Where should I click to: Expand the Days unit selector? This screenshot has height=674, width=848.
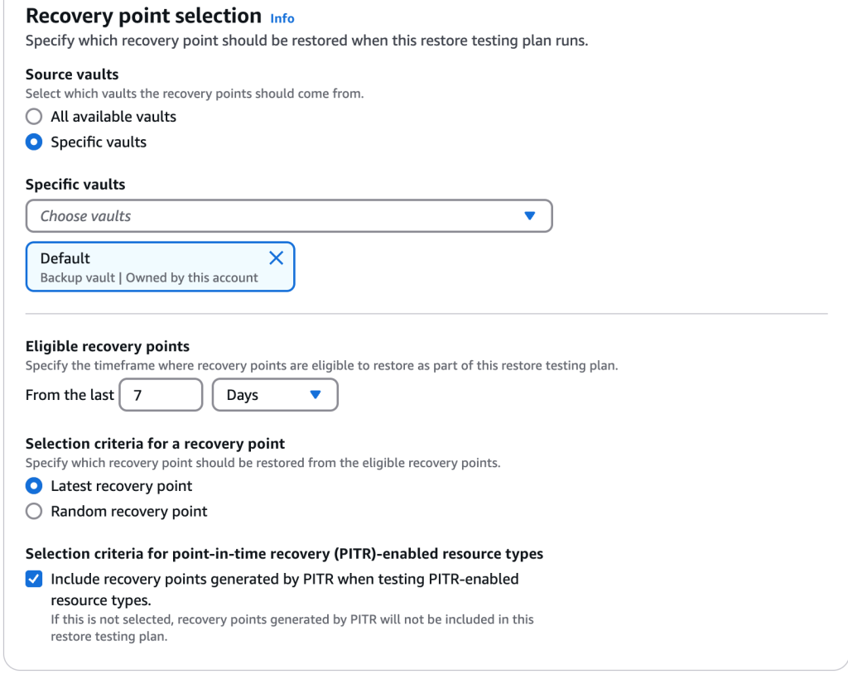coord(274,395)
